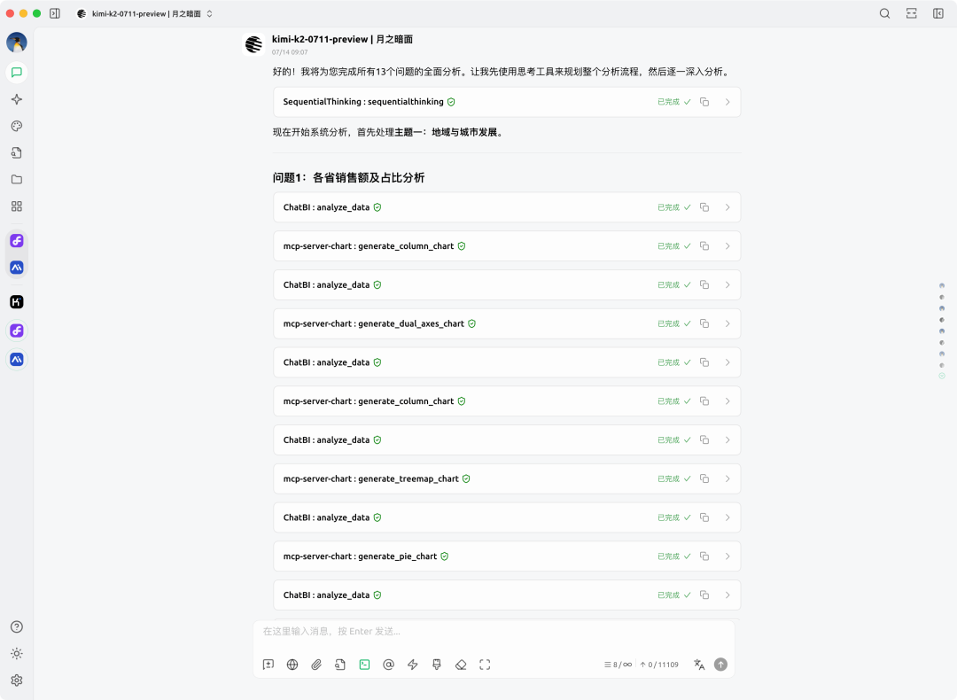Image resolution: width=957 pixels, height=700 pixels.
Task: Open the folder panel from the sidebar
Action: [x=16, y=179]
